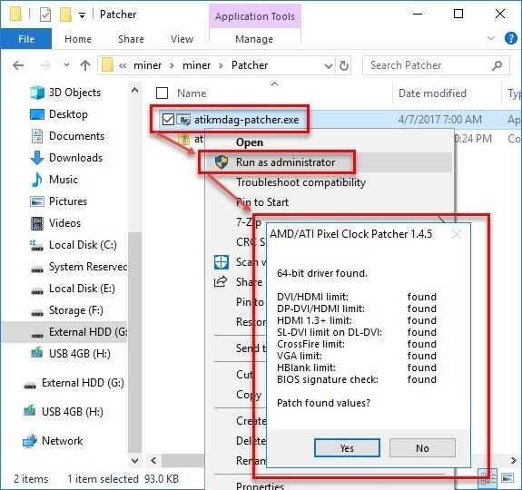Click No in the Pixel Clock Patcher dialog
The image size is (522, 490).
[422, 447]
